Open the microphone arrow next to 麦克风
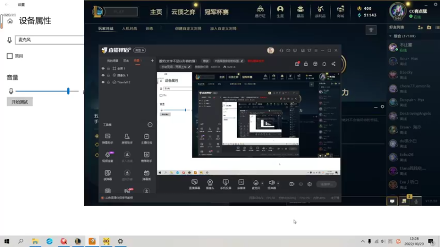This screenshot has width=440, height=247. click(x=262, y=183)
